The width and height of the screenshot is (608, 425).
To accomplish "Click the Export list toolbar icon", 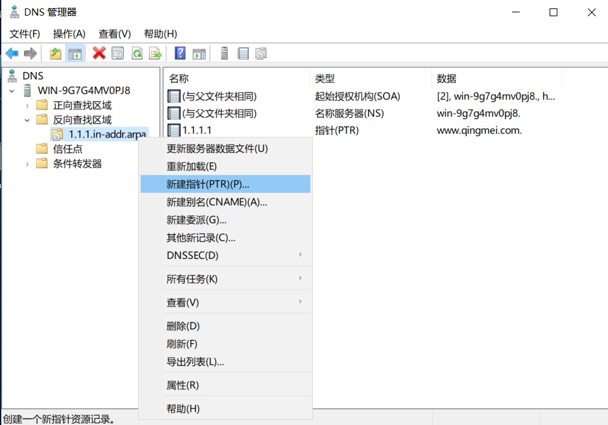I will (156, 53).
